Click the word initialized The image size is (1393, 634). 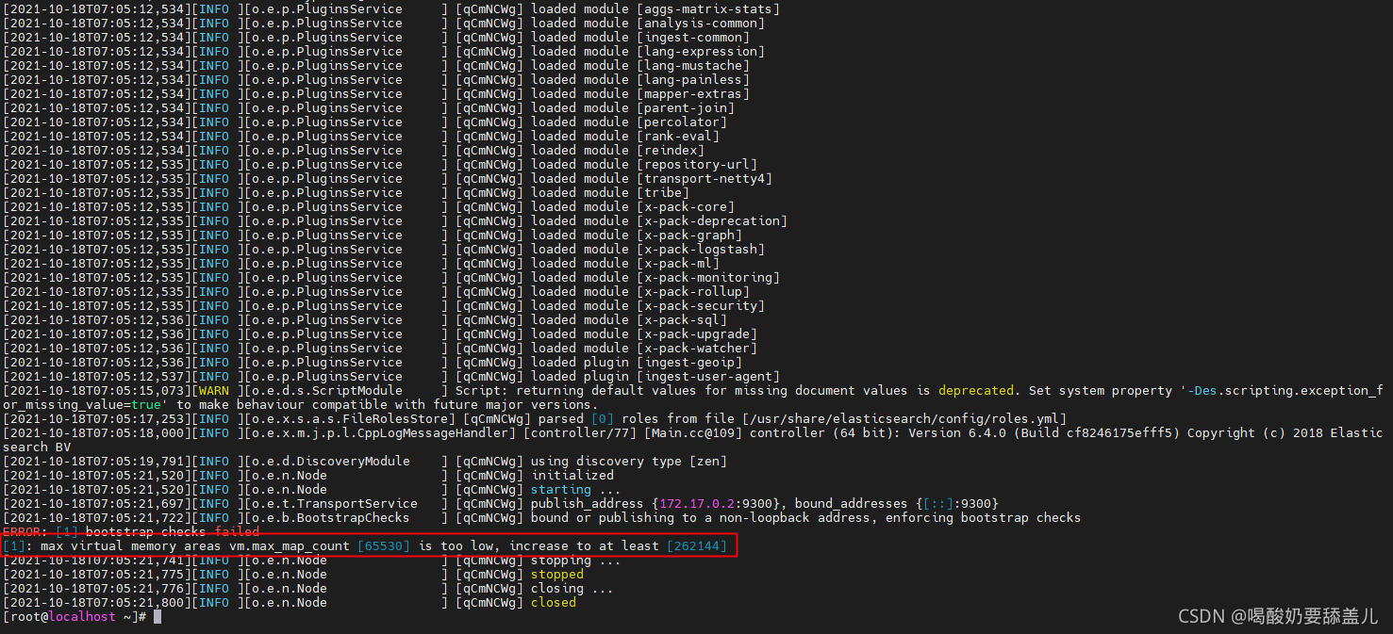point(572,476)
